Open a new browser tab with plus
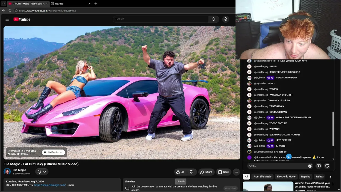The image size is (341, 192). click(96, 3)
